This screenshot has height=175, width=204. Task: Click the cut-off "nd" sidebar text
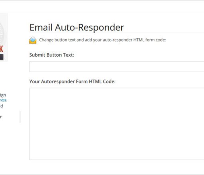1,106
